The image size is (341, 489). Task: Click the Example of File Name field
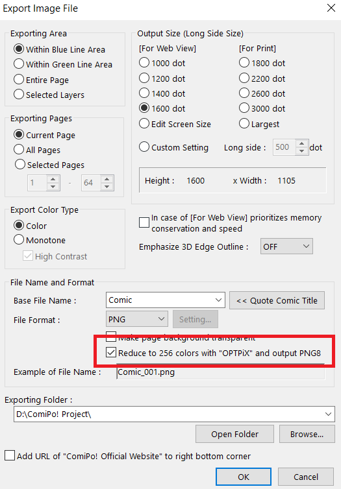[220, 372]
